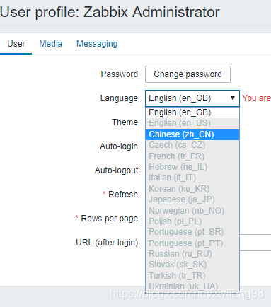Click the Language dropdown arrow
This screenshot has width=271, height=307.
233,98
